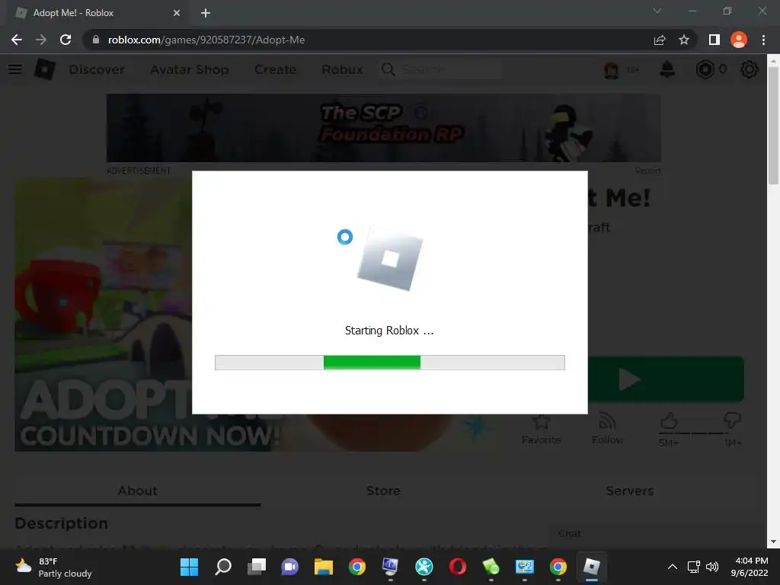Favorite the game with star
This screenshot has height=585, width=780.
[x=541, y=428]
